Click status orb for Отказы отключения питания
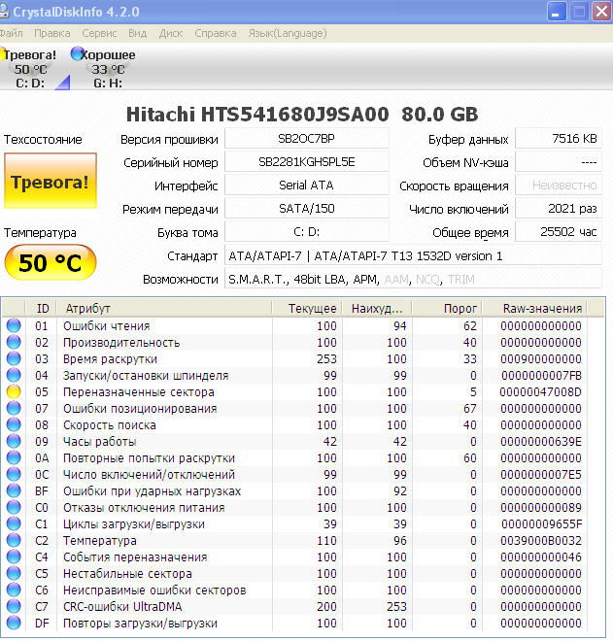 click(14, 507)
